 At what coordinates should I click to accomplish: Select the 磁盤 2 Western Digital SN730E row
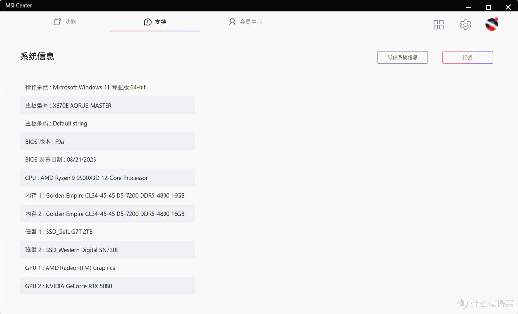point(107,250)
